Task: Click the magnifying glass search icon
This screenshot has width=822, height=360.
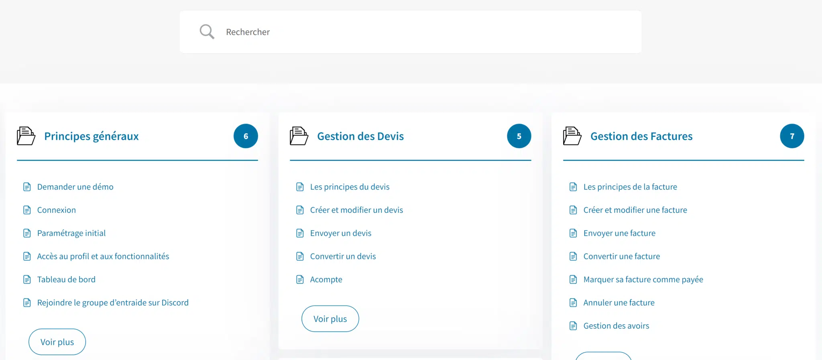Action: tap(207, 32)
